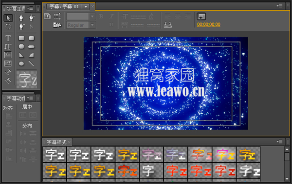
Task: Toggle the Bold formatting button
Action: (101, 17)
